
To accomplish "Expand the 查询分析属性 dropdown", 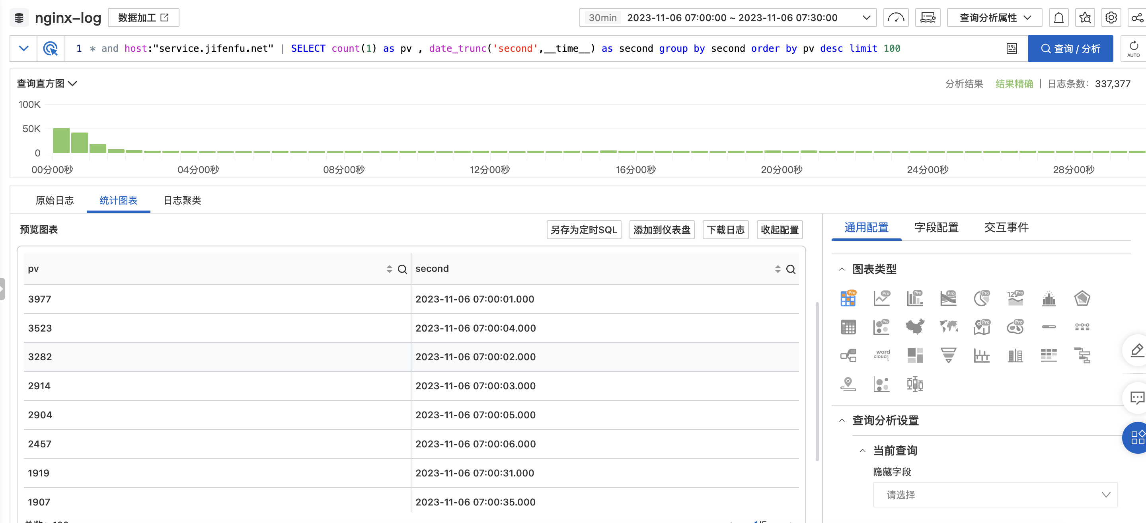I will pos(995,18).
